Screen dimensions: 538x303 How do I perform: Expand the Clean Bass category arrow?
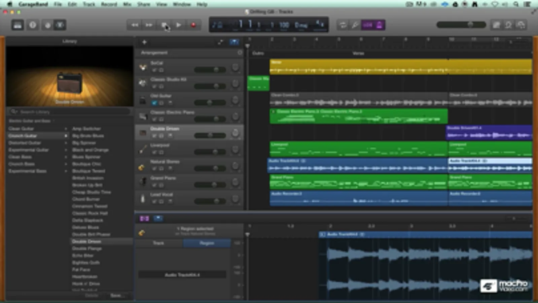point(66,157)
